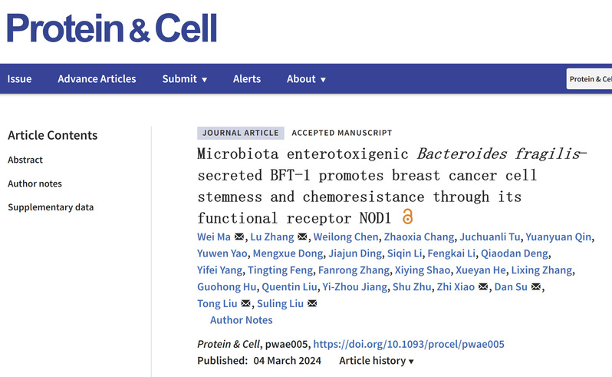The image size is (612, 377).
Task: Click envelope icon next to Wei Ma
Action: [239, 236]
